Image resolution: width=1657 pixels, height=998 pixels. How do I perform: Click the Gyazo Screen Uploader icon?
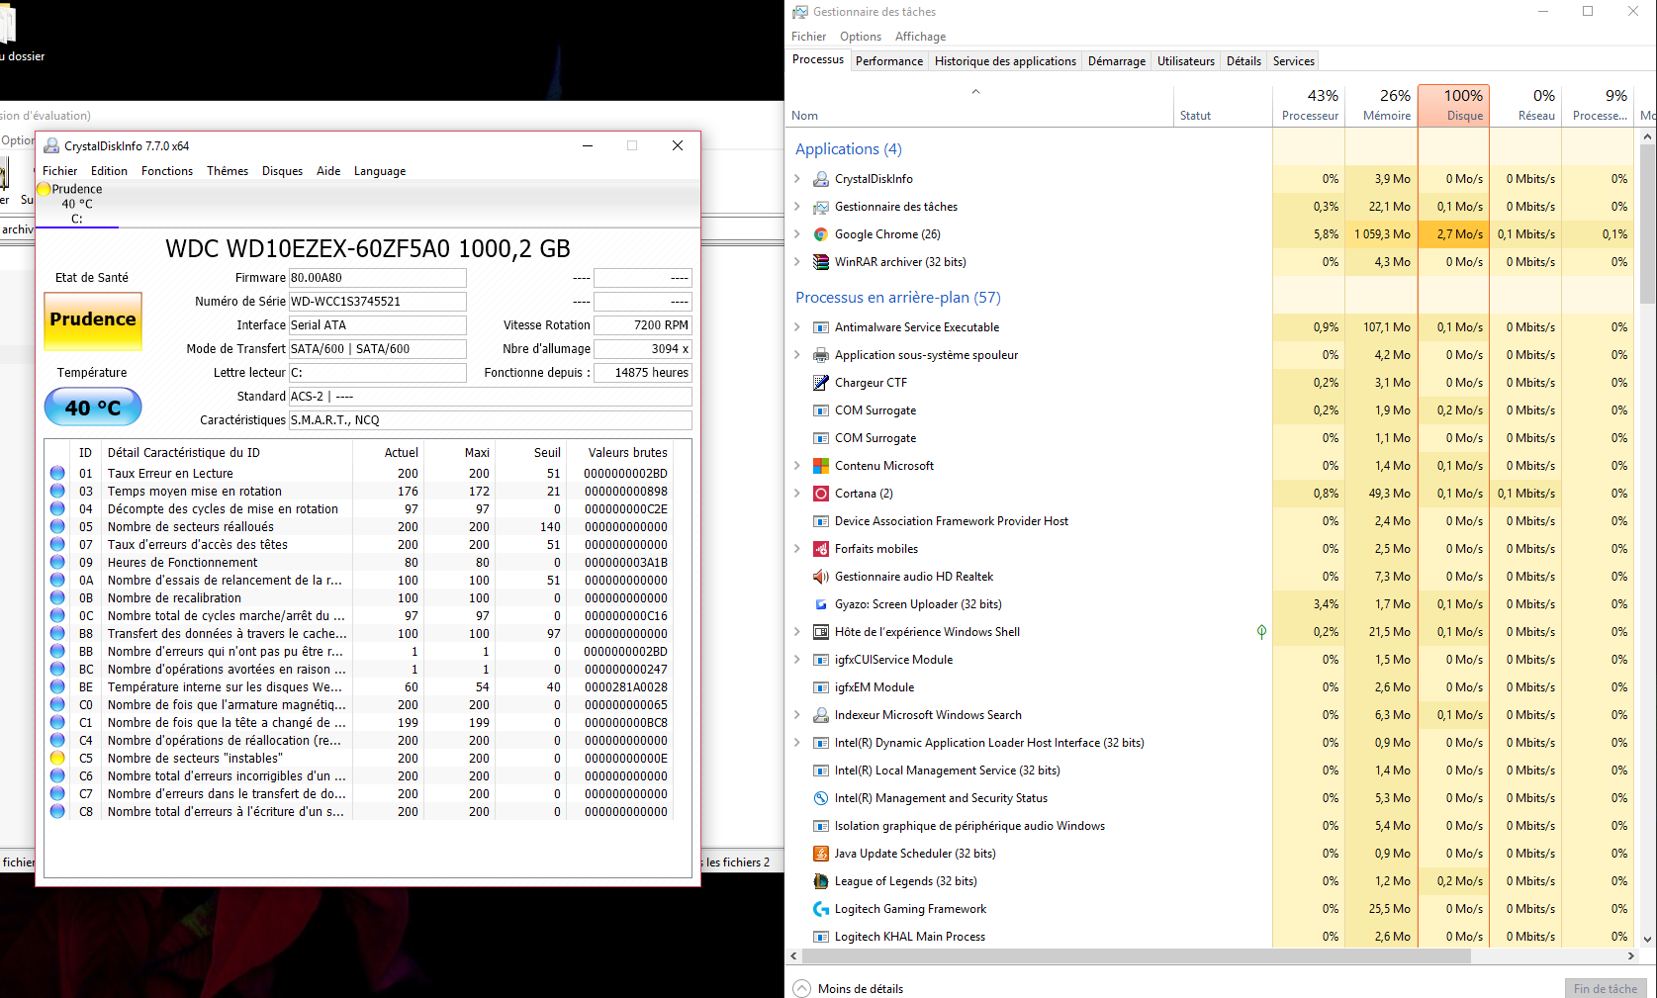[820, 604]
